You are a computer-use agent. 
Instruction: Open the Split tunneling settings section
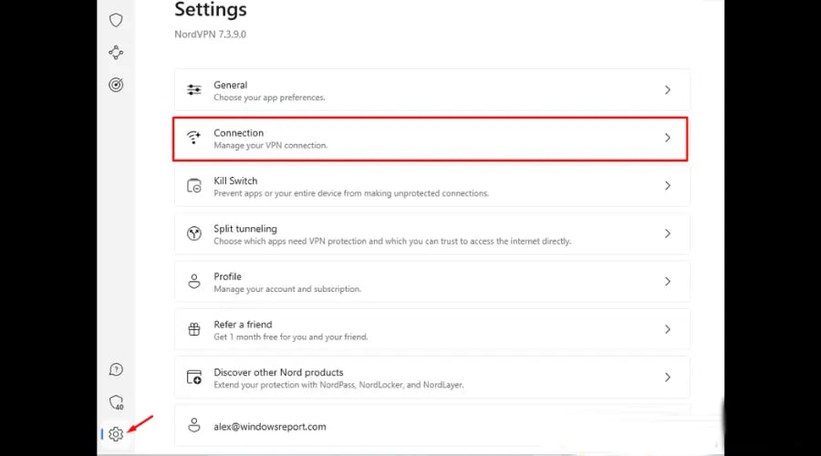tap(432, 233)
